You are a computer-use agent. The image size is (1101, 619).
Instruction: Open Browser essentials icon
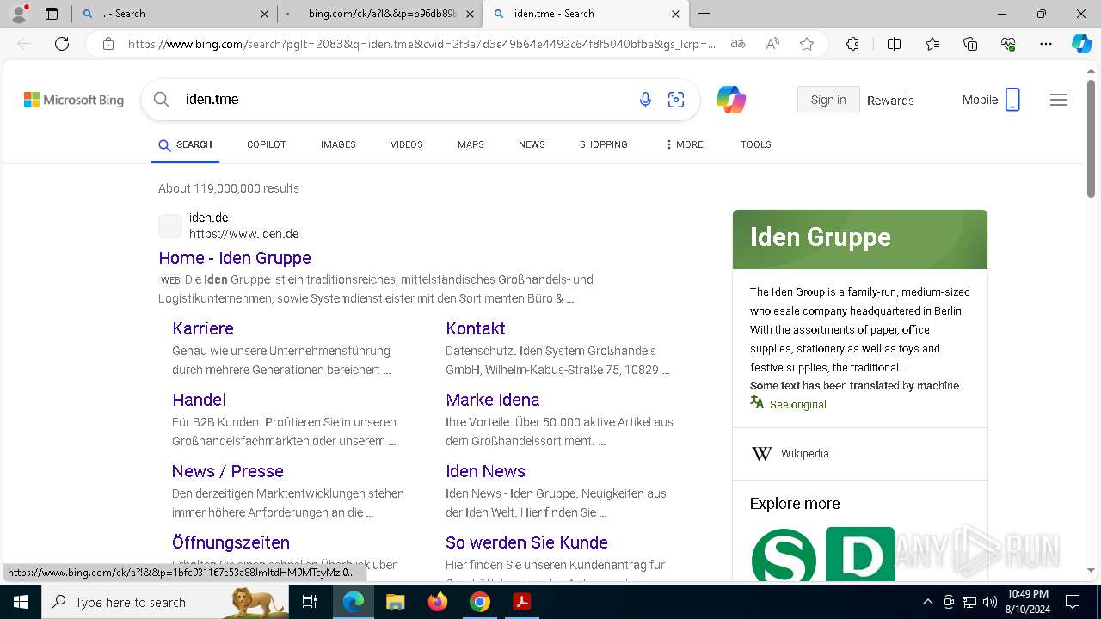tap(1008, 44)
